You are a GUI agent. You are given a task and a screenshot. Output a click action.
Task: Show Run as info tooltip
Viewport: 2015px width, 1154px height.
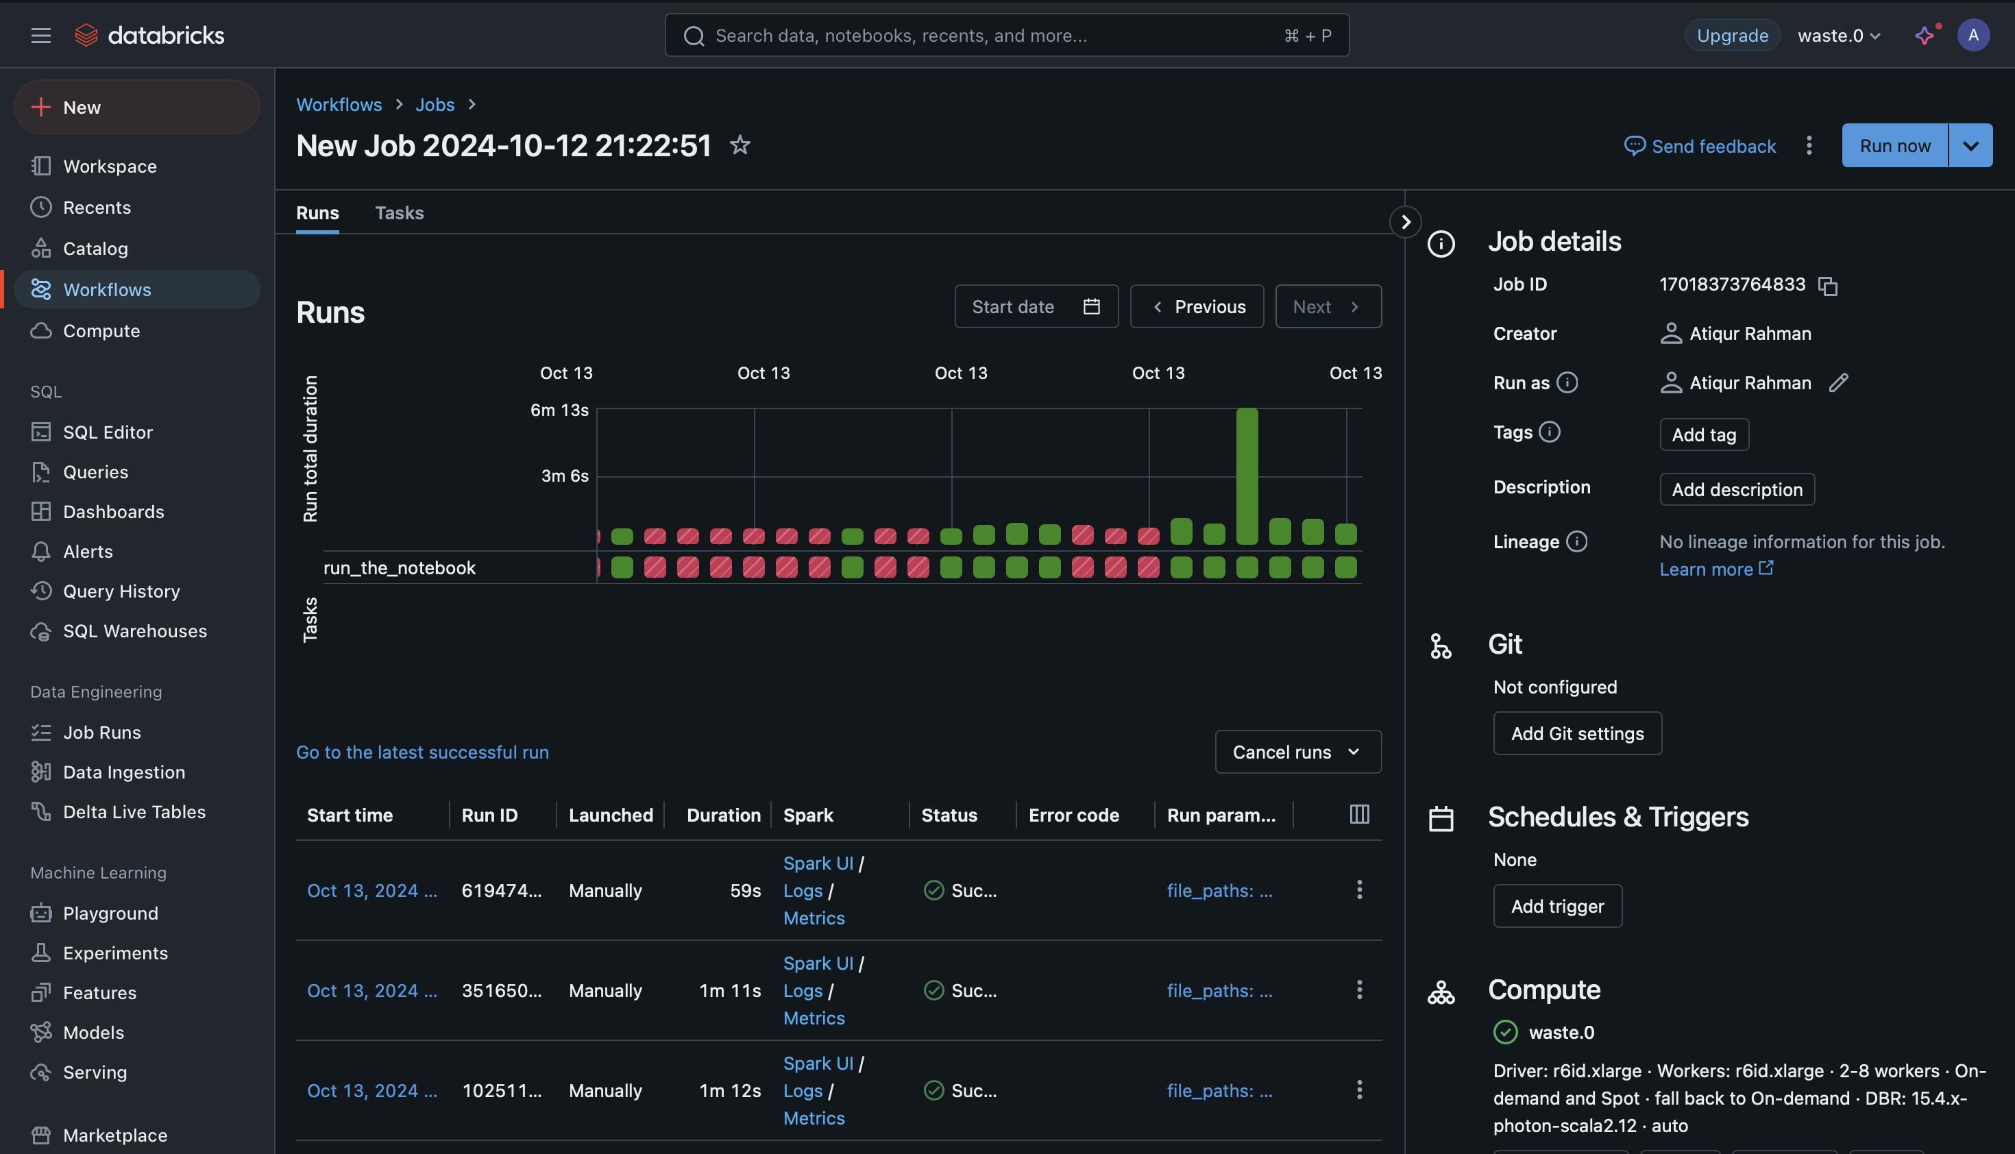1566,383
